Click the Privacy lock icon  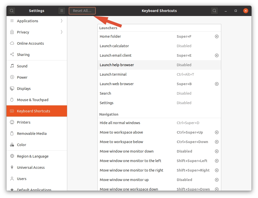pyautogui.click(x=12, y=32)
